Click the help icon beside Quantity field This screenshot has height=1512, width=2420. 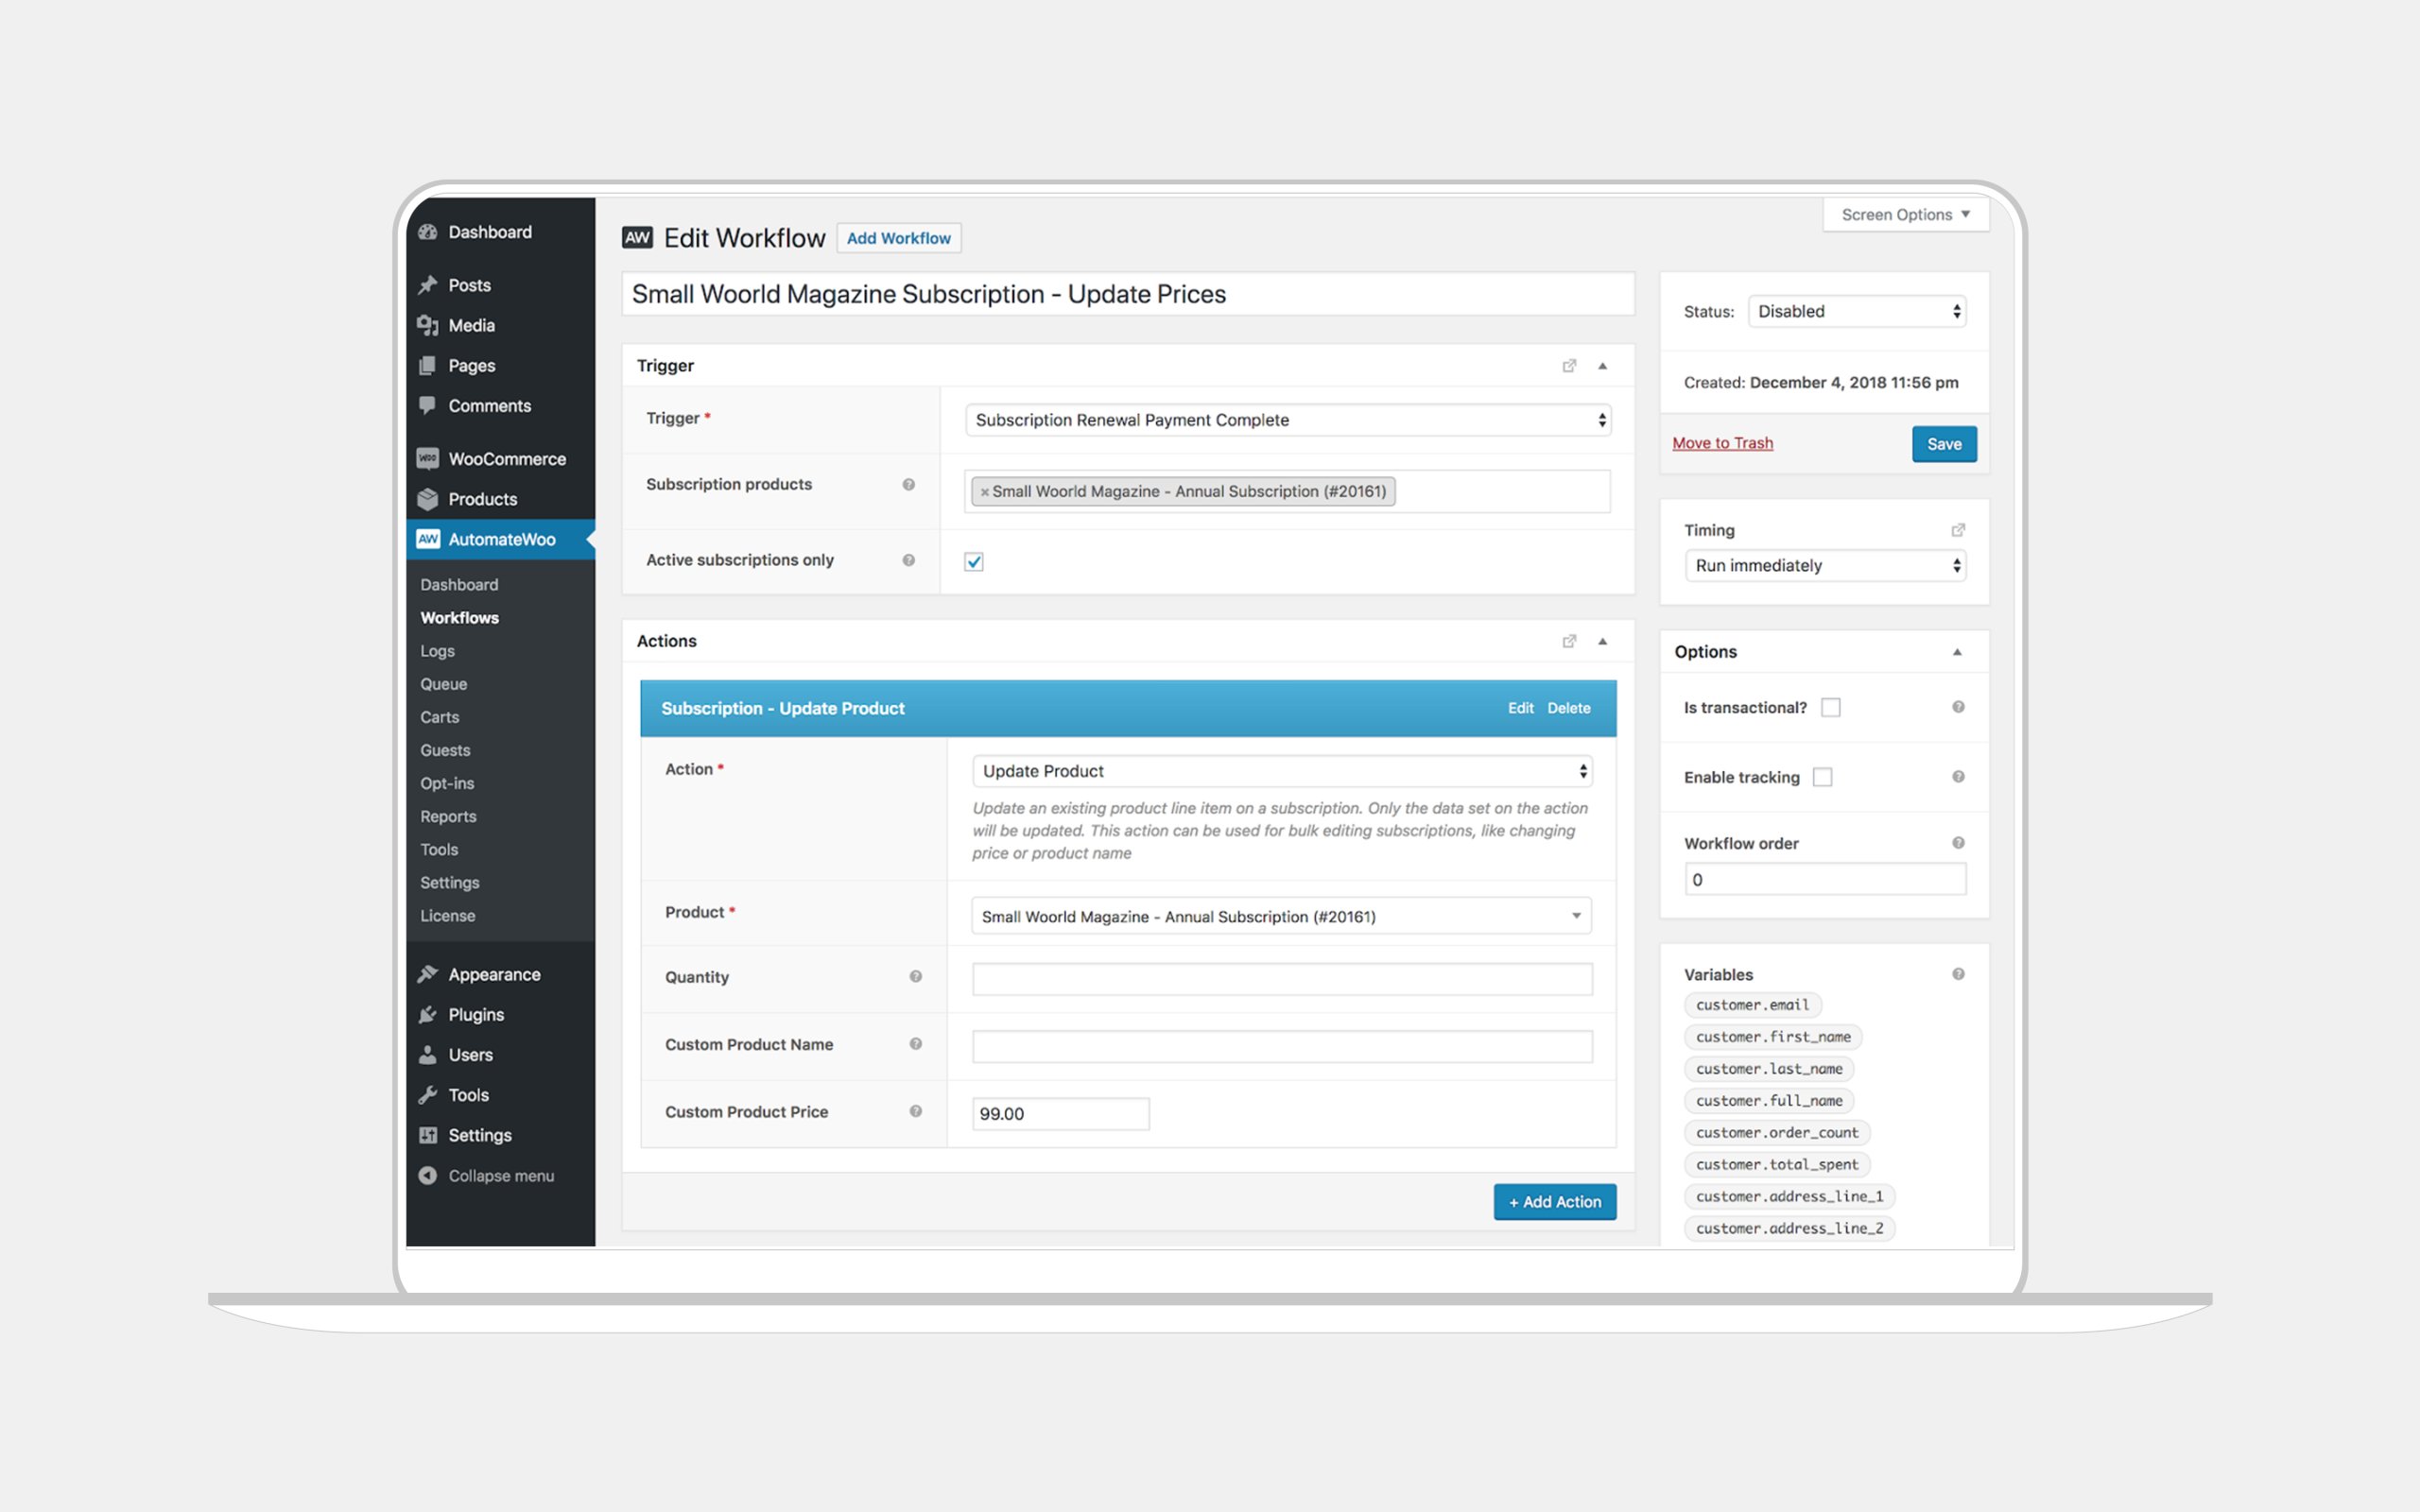tap(915, 976)
